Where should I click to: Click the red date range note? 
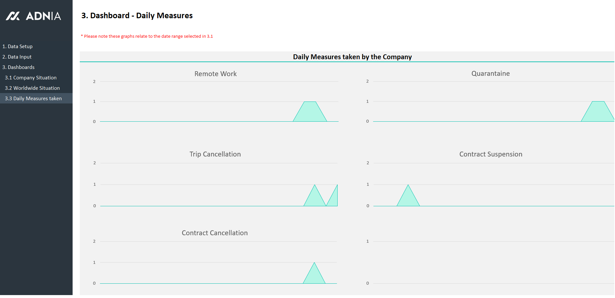click(147, 36)
